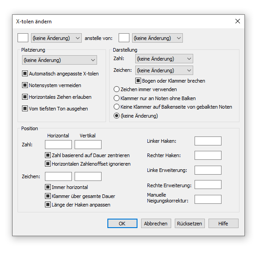Toggle 'Zahl basierend auf Dauer zentrieren'
The width and height of the screenshot is (266, 255).
48,155
